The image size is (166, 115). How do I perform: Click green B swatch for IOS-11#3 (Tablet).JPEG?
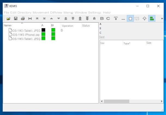tap(53, 38)
